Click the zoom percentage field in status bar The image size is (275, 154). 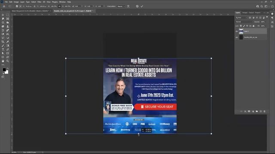click(14, 152)
